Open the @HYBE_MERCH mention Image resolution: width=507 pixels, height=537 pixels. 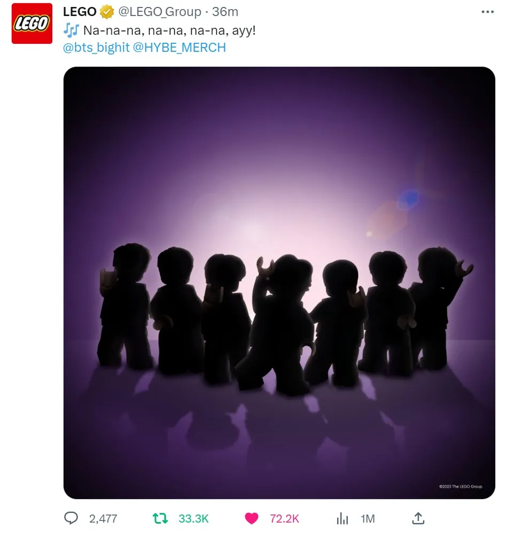click(x=180, y=47)
